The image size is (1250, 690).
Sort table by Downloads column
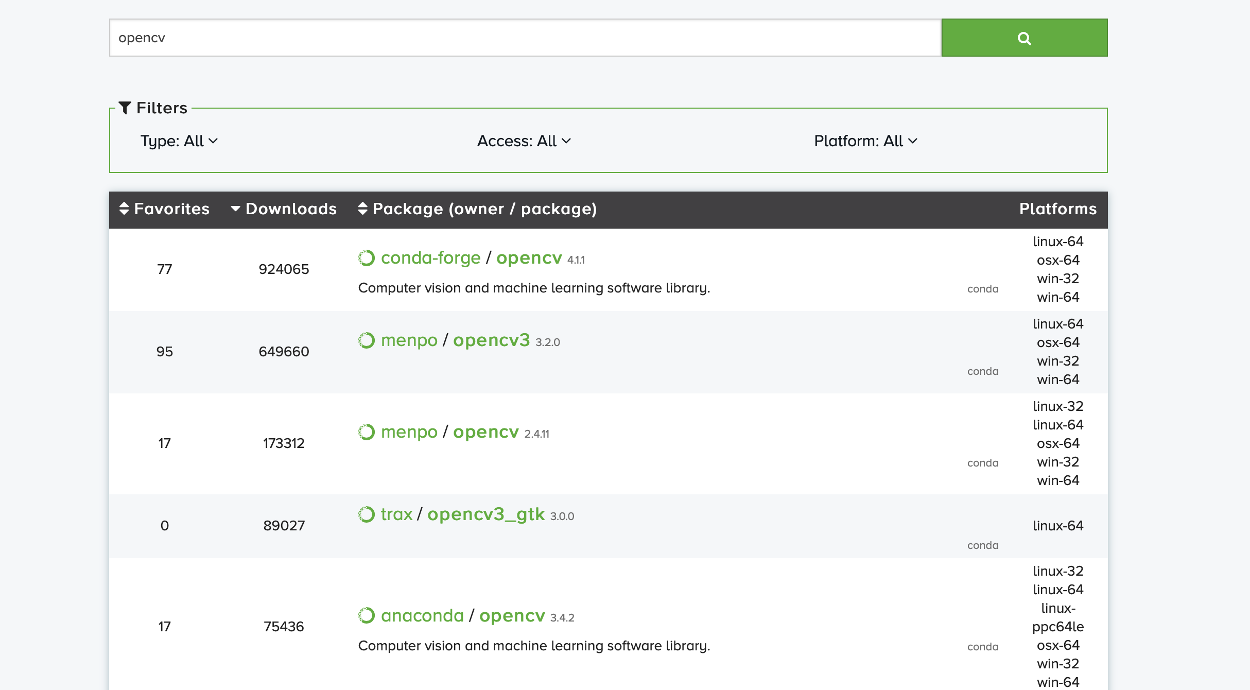[x=284, y=209]
